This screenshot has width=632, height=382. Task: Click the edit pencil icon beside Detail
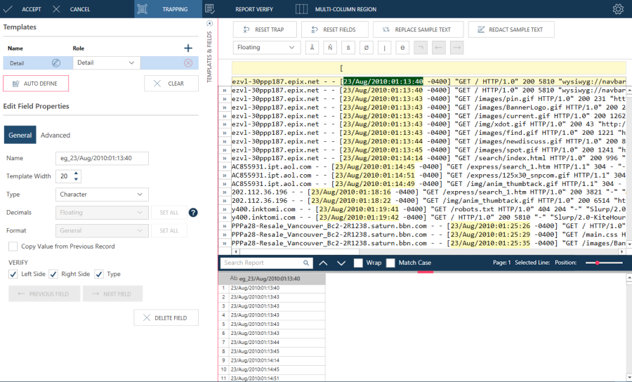(56, 63)
